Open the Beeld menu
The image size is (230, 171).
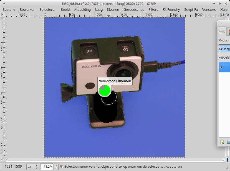coord(65,9)
